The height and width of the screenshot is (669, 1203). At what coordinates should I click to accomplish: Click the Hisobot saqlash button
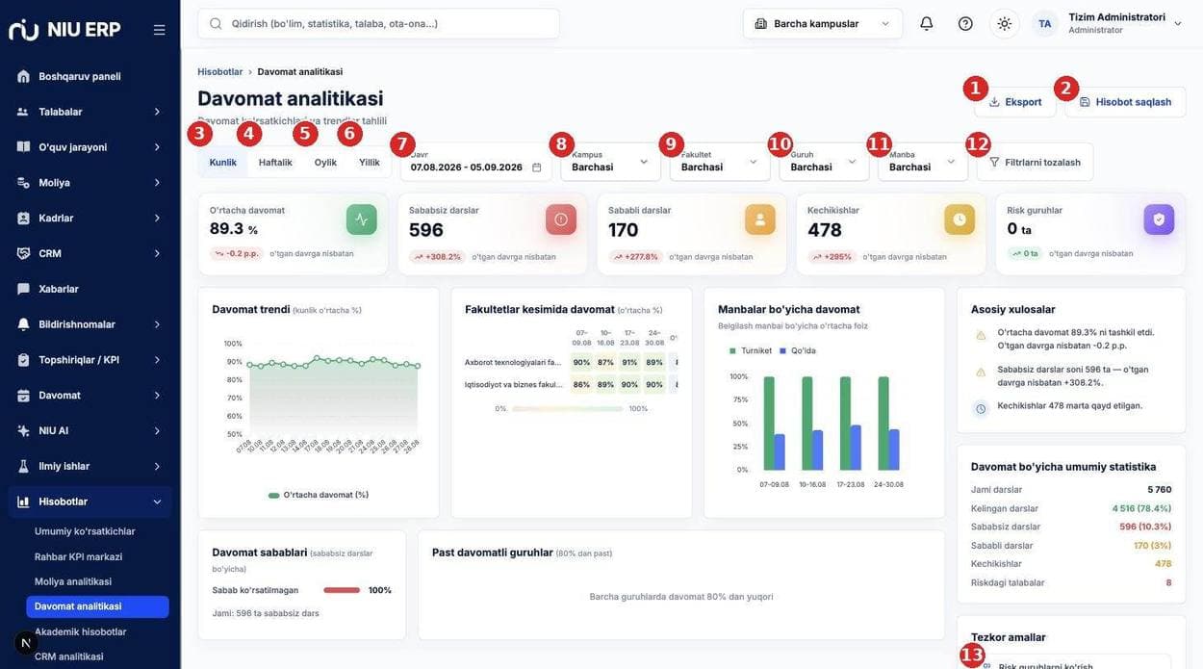[1125, 102]
